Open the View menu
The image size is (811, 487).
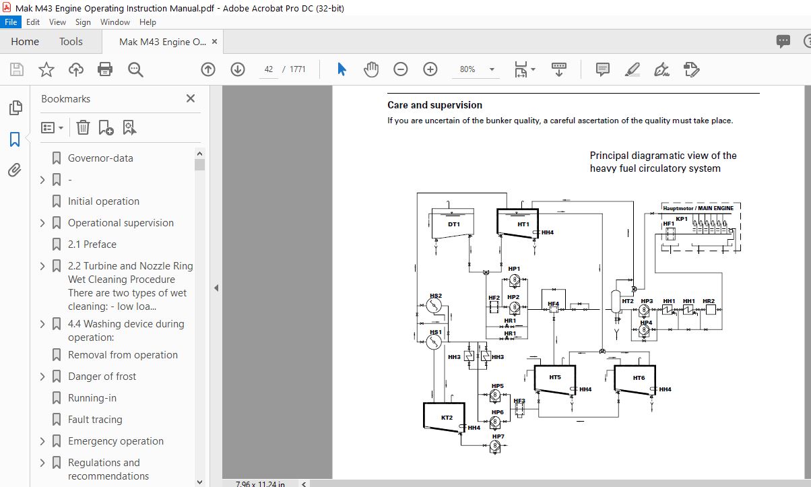[x=57, y=22]
